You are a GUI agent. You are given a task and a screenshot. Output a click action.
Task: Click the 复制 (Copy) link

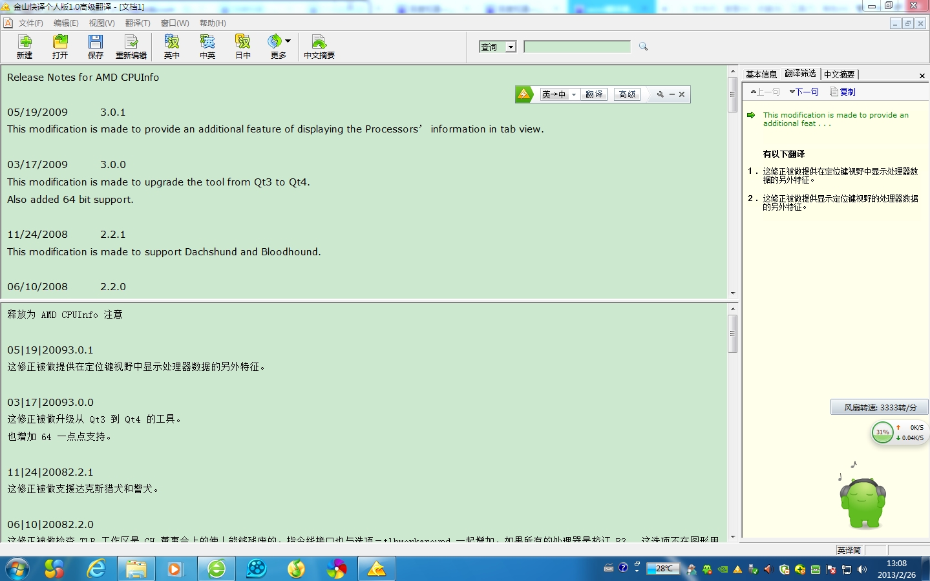(x=843, y=92)
